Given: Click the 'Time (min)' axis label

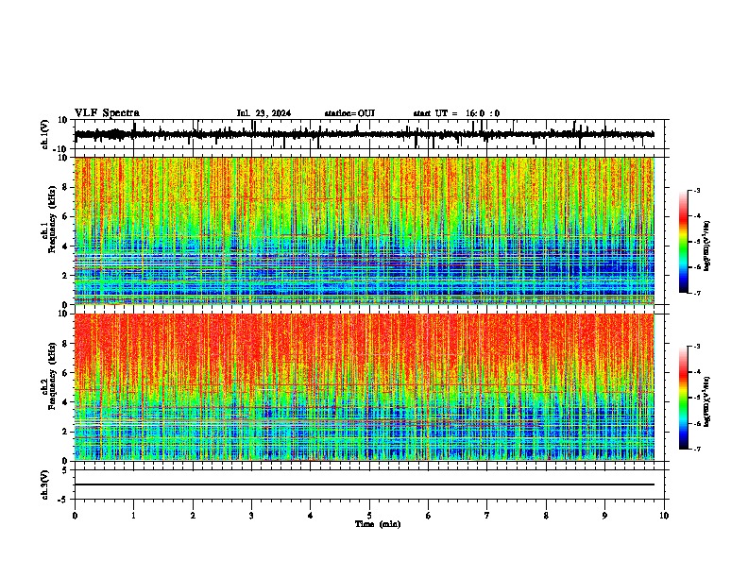Looking at the screenshot, I should coord(378,524).
